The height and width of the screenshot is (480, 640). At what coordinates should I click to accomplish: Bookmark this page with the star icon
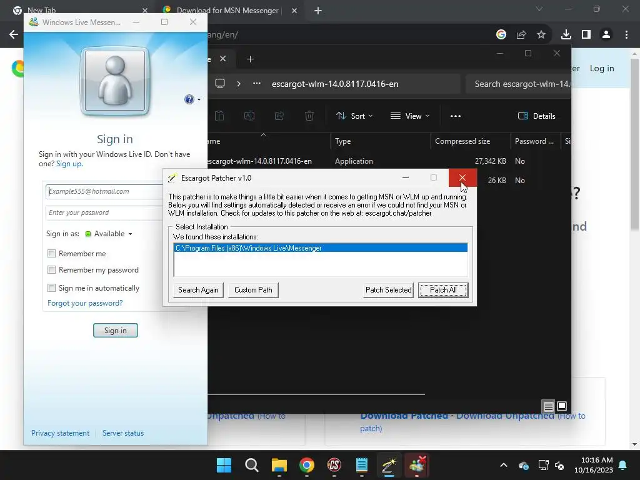tap(541, 35)
